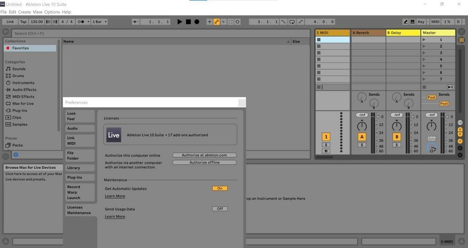Solo the A Reverb return track
The width and height of the screenshot is (468, 248).
(x=362, y=145)
